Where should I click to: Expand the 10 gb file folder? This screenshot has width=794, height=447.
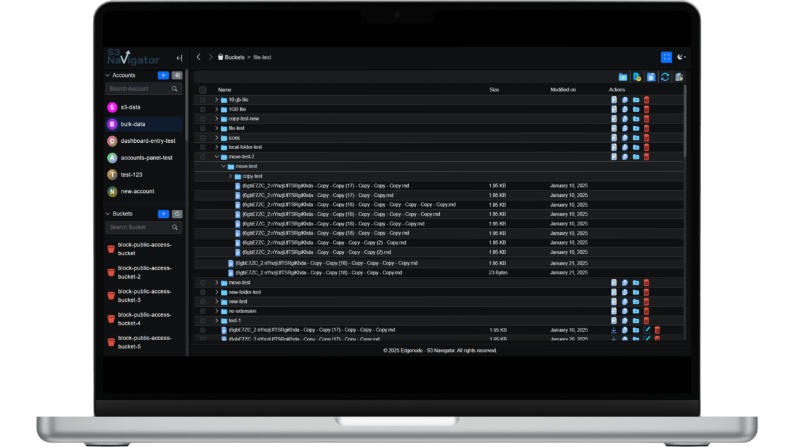tap(216, 99)
